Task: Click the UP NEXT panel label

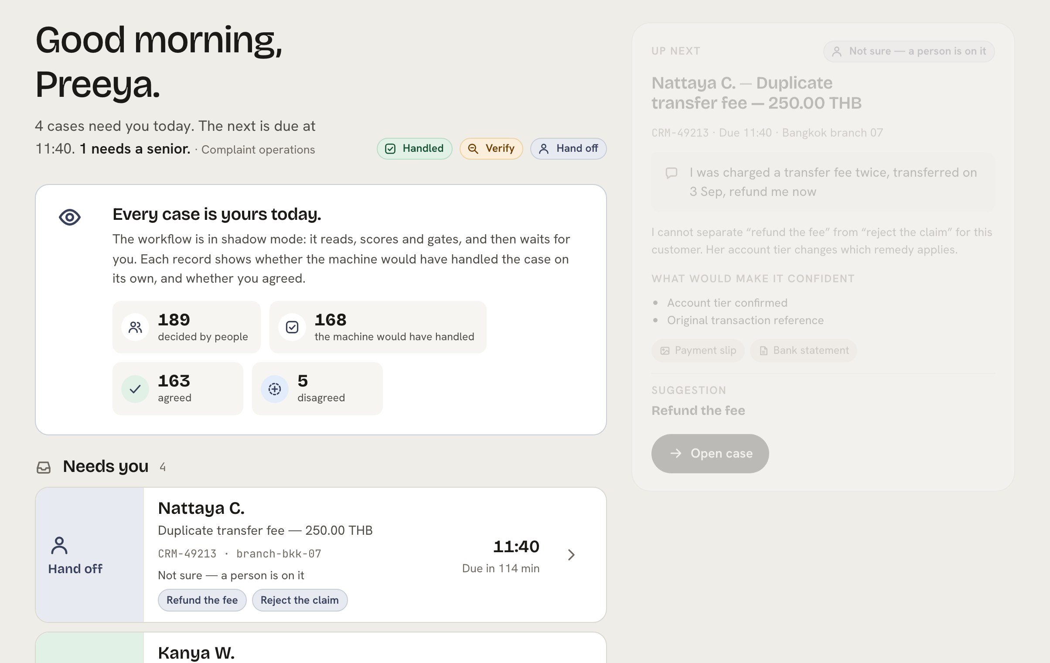Action: pos(676,51)
